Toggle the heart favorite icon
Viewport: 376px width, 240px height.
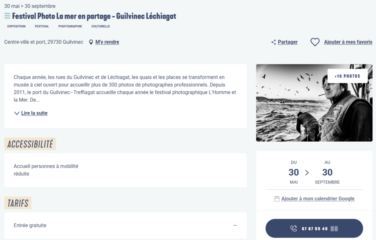point(315,42)
